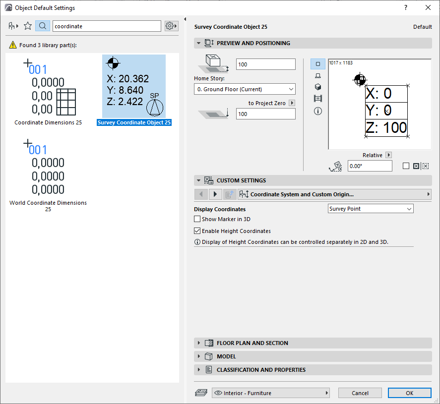The image size is (440, 404).
Task: Click the object preview image area
Action: point(379,104)
